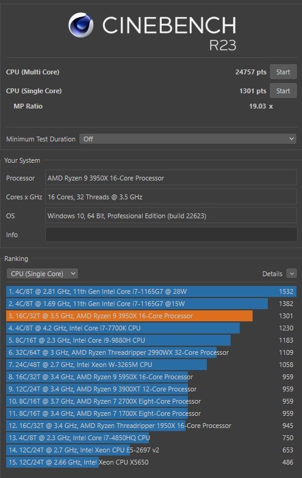The height and width of the screenshot is (478, 302).
Task: Select the Processor field AMD Ryzen 9 3950X
Action: [171, 178]
